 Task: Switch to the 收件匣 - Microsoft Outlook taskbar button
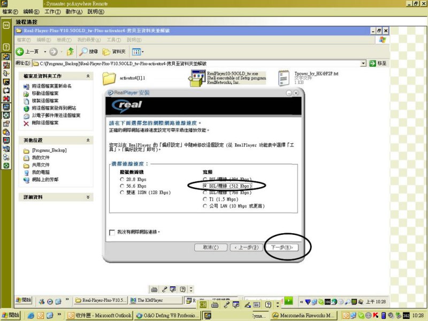(100, 316)
